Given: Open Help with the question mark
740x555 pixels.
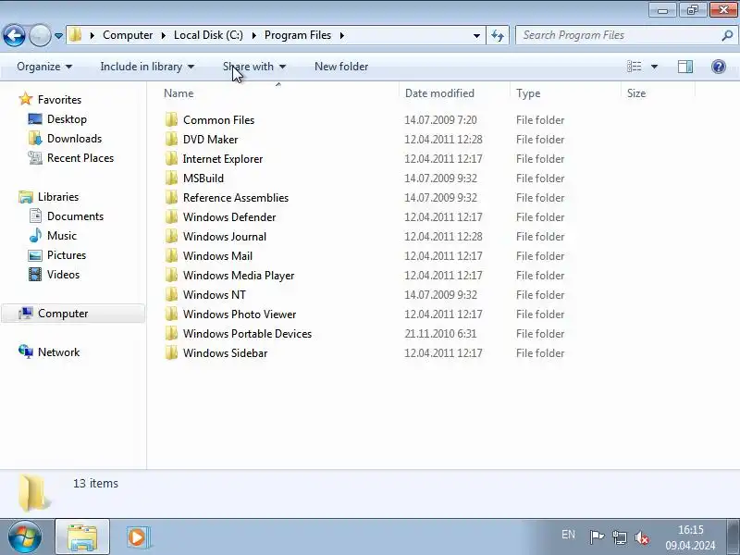Looking at the screenshot, I should (x=719, y=67).
